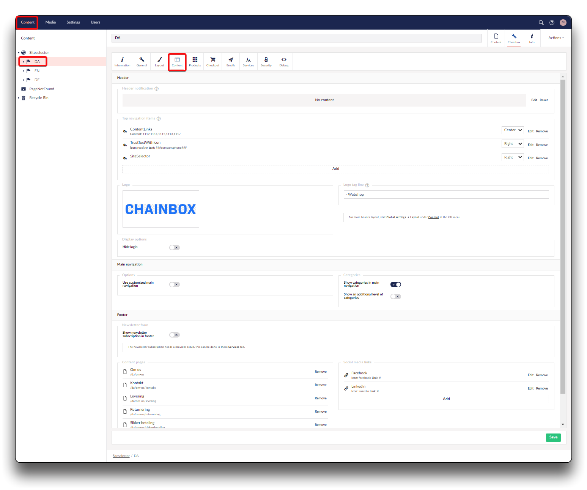Open the Security lock tab
The image size is (587, 490).
266,61
